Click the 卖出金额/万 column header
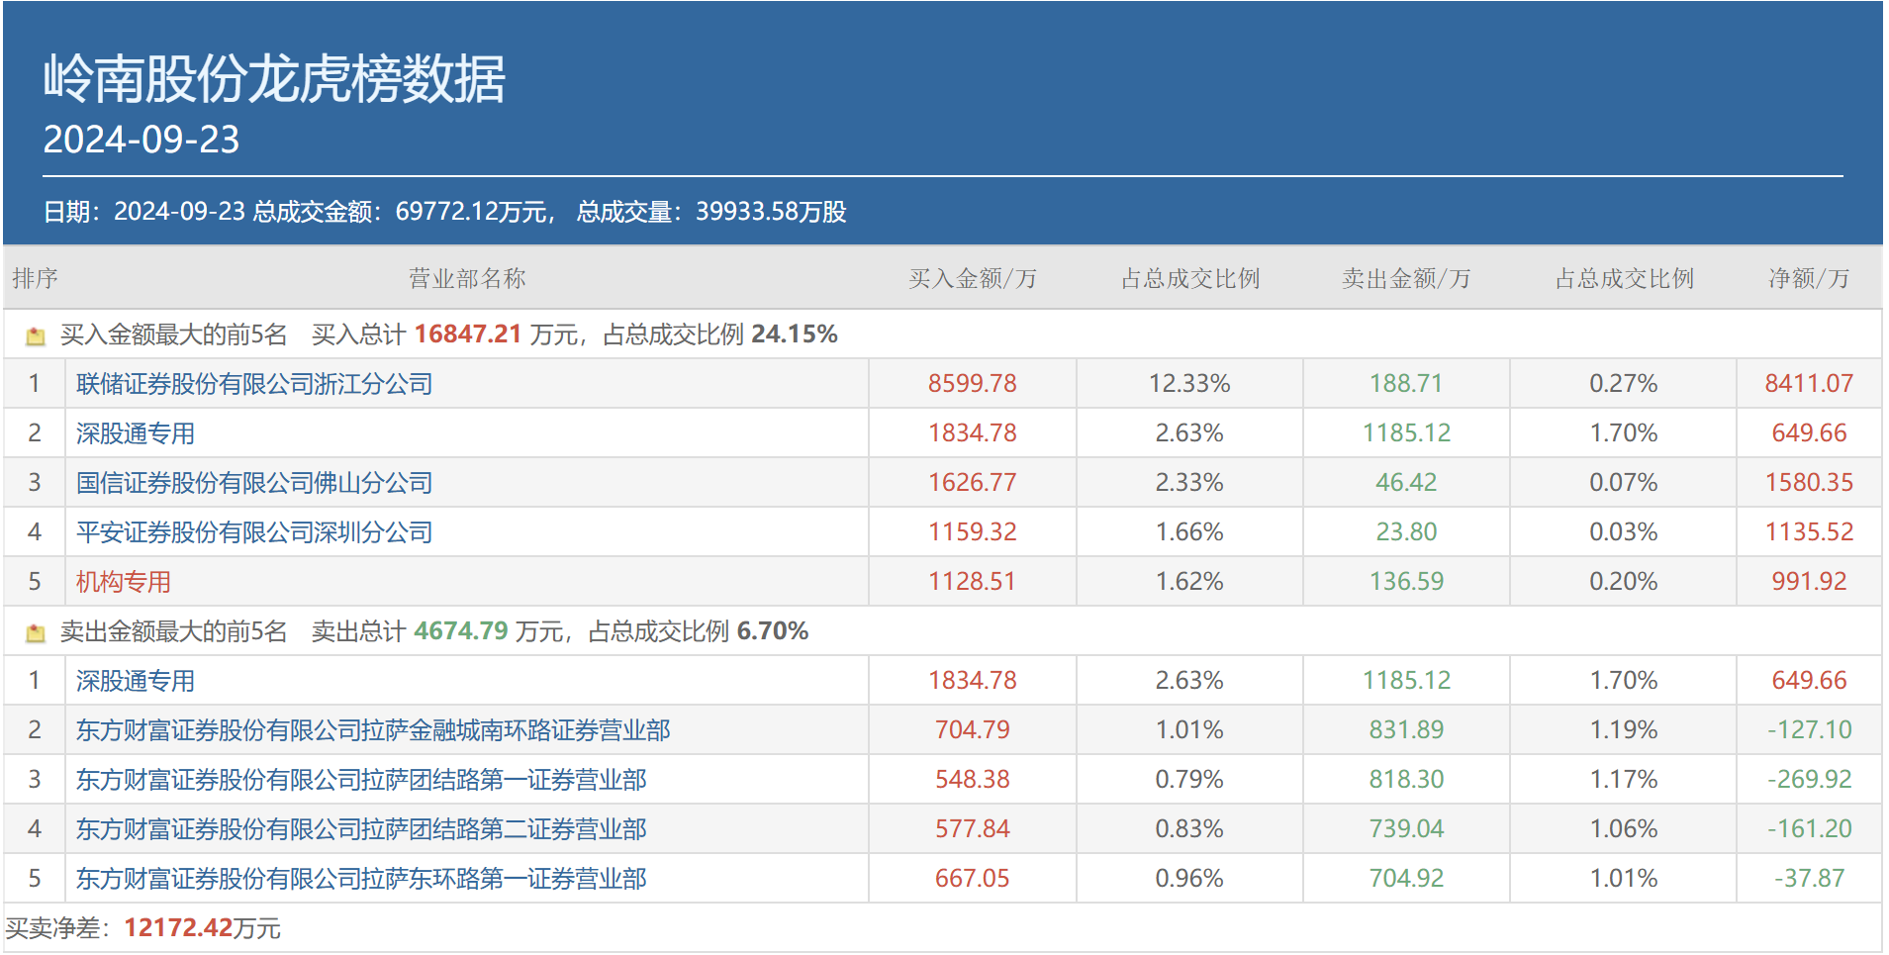This screenshot has width=1889, height=955. (x=1406, y=278)
